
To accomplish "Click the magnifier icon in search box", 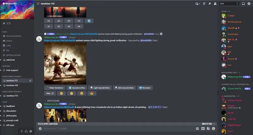I will [x=238, y=3].
